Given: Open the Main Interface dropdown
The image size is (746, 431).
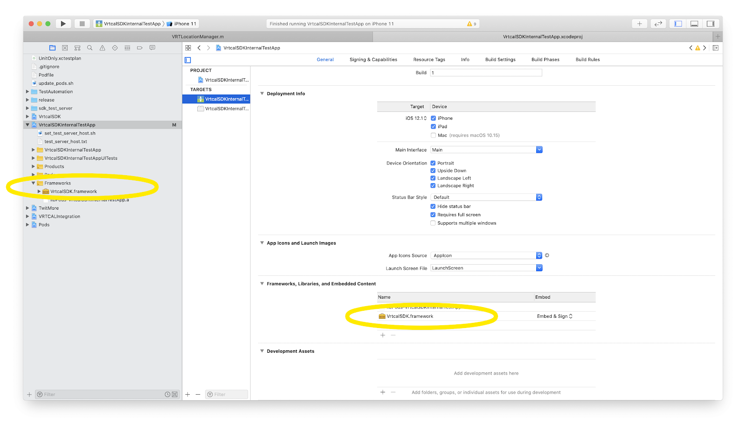Looking at the screenshot, I should click(x=486, y=150).
